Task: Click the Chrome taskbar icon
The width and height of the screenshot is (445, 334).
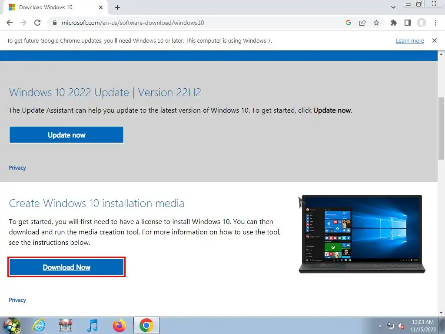Action: 146,325
